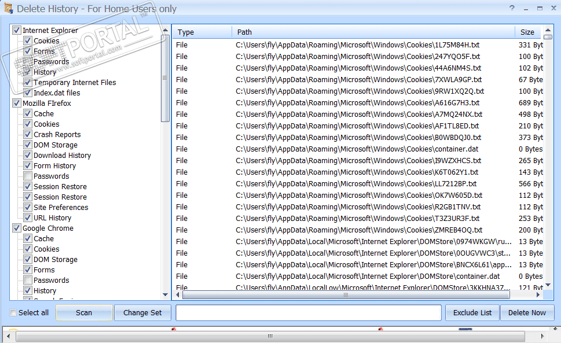Viewport: 561px width, 343px height.
Task: Toggle Form History checkbox
Action: (x=28, y=165)
